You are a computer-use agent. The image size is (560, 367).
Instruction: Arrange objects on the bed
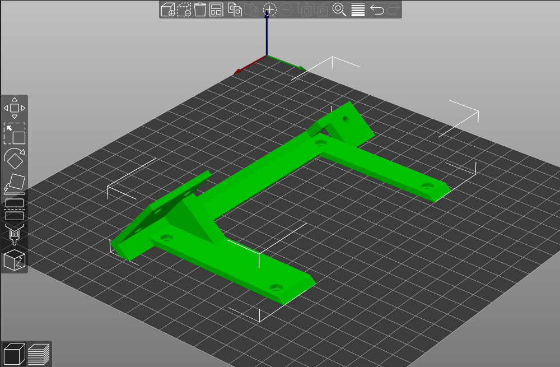click(x=216, y=10)
